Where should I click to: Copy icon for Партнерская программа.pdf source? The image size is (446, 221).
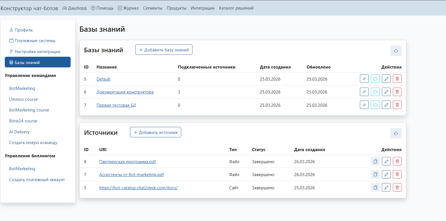click(375, 161)
